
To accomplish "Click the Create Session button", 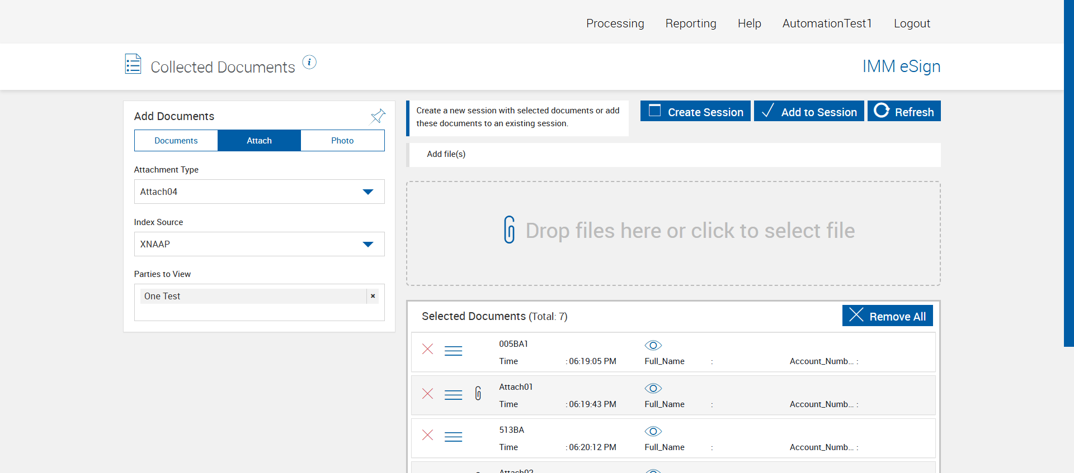I will click(695, 112).
